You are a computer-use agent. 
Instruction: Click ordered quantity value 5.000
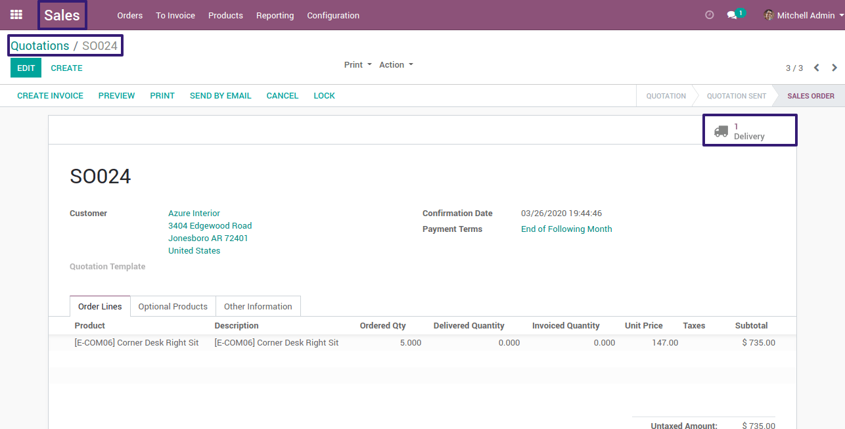click(x=410, y=343)
